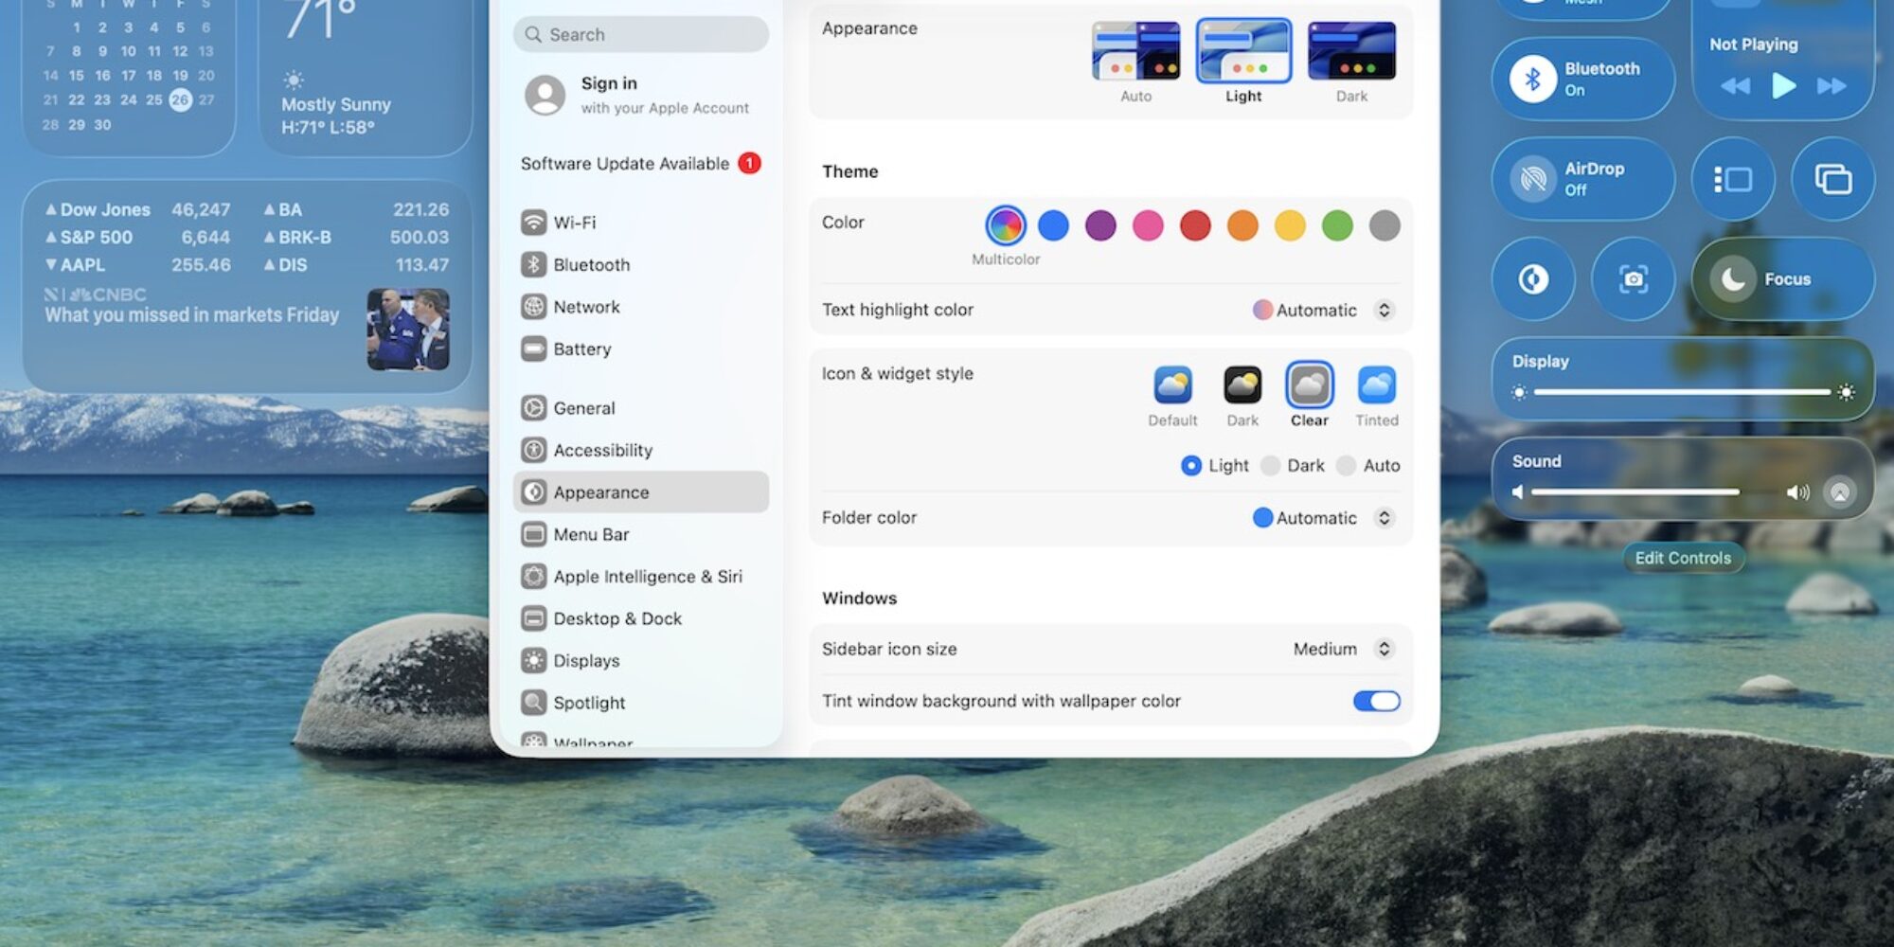Choose the Tinted icon & widget style
1894x947 pixels.
(x=1376, y=386)
